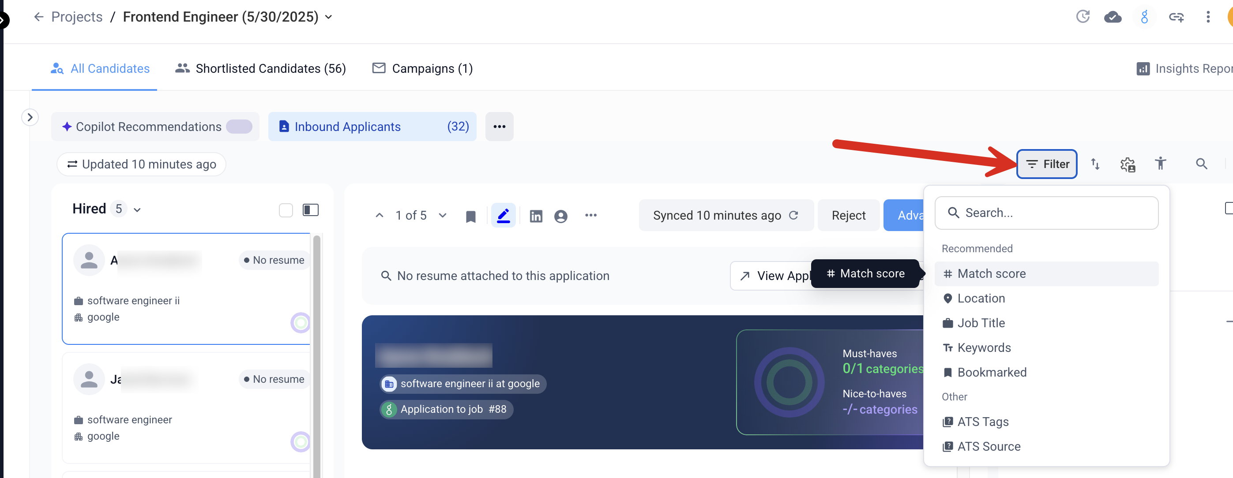Open the vertical three-dot header menu
This screenshot has width=1233, height=478.
click(1208, 17)
